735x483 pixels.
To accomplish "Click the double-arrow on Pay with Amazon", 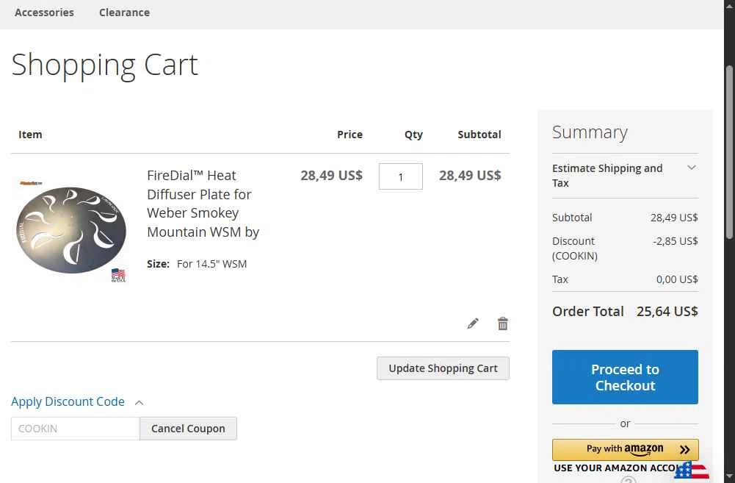I will [685, 450].
